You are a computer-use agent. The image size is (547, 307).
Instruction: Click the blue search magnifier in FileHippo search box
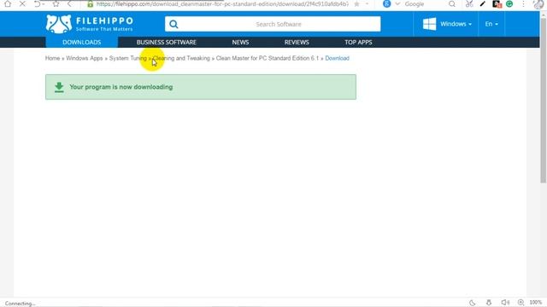point(174,24)
